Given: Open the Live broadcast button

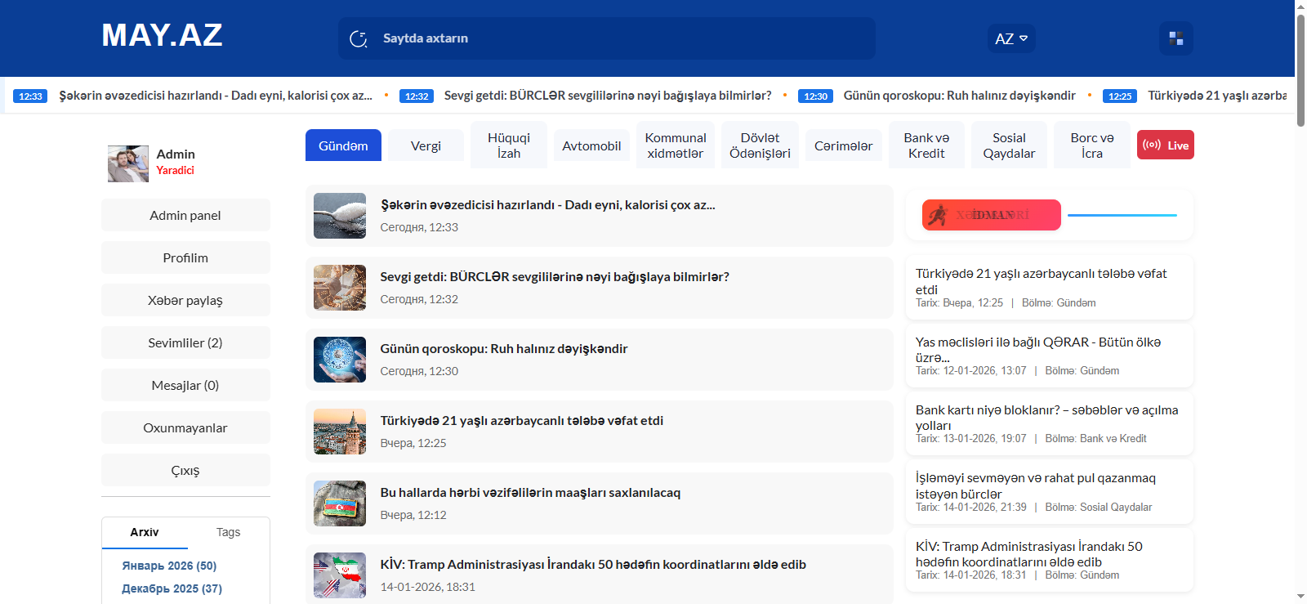Looking at the screenshot, I should [x=1165, y=145].
